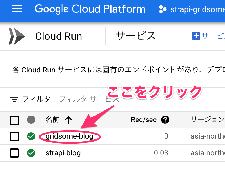
Task: Open the strapi-blog service
Action: [63, 153]
